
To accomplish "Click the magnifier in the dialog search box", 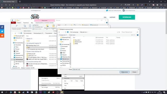I will click(x=137, y=32).
